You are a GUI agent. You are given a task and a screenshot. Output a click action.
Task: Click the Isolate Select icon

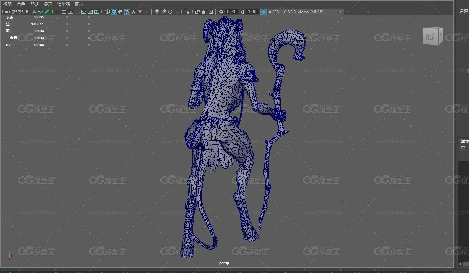coord(187,12)
